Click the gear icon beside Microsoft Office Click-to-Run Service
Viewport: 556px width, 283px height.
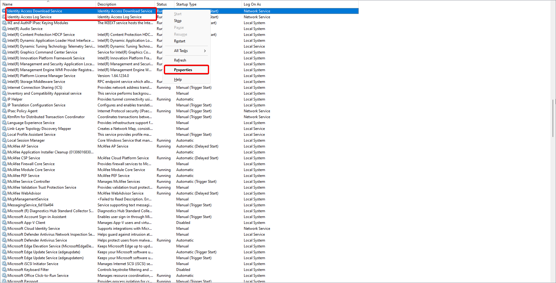coord(4,276)
